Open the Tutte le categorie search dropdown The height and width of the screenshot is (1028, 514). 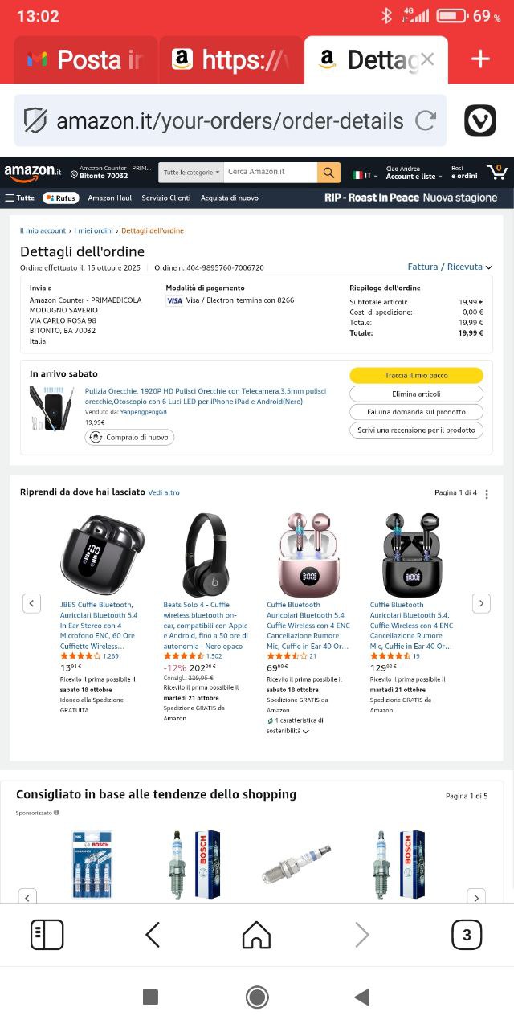coord(191,172)
